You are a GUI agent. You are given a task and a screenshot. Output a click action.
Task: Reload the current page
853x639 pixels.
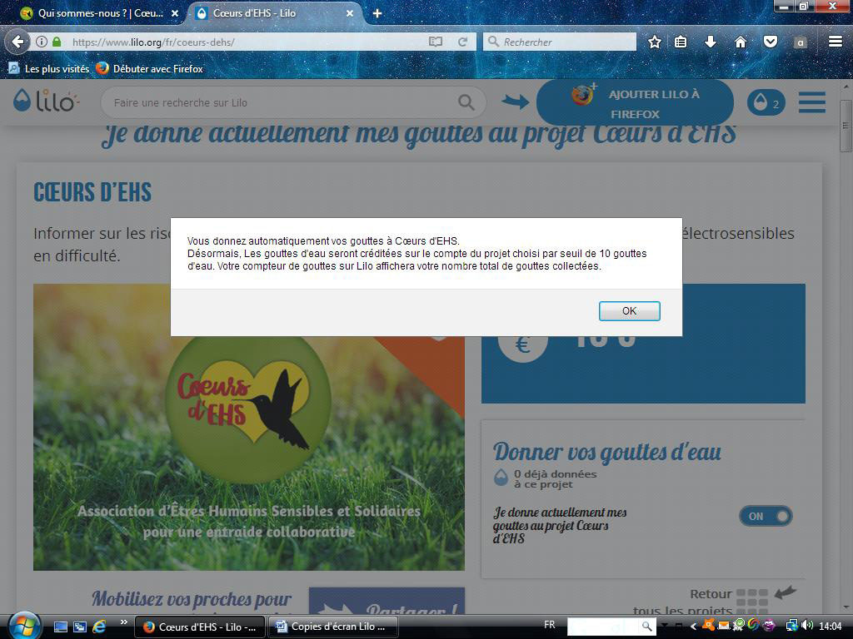[x=462, y=42]
